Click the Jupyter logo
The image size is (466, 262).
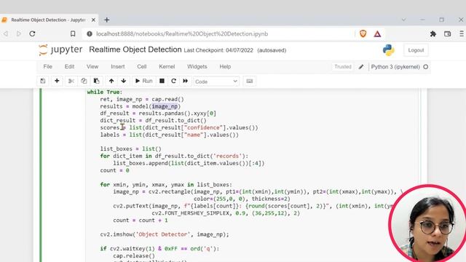click(60, 49)
